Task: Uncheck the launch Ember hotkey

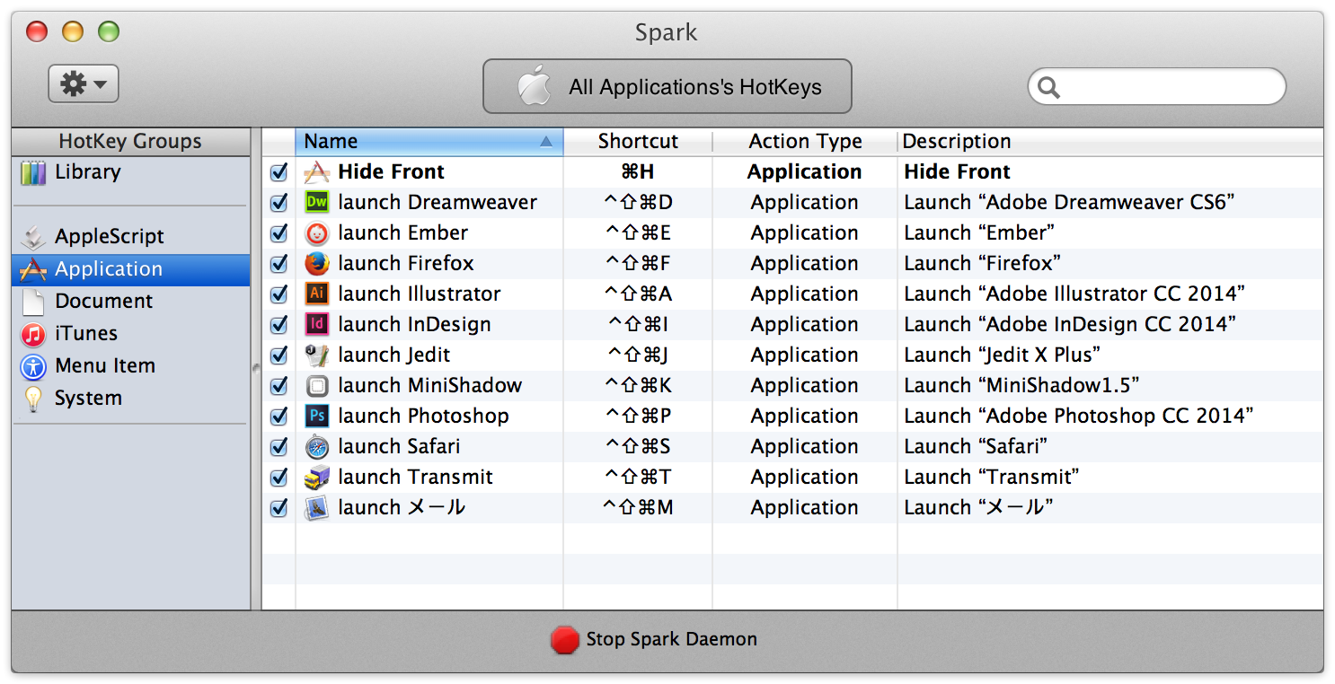Action: tap(278, 232)
